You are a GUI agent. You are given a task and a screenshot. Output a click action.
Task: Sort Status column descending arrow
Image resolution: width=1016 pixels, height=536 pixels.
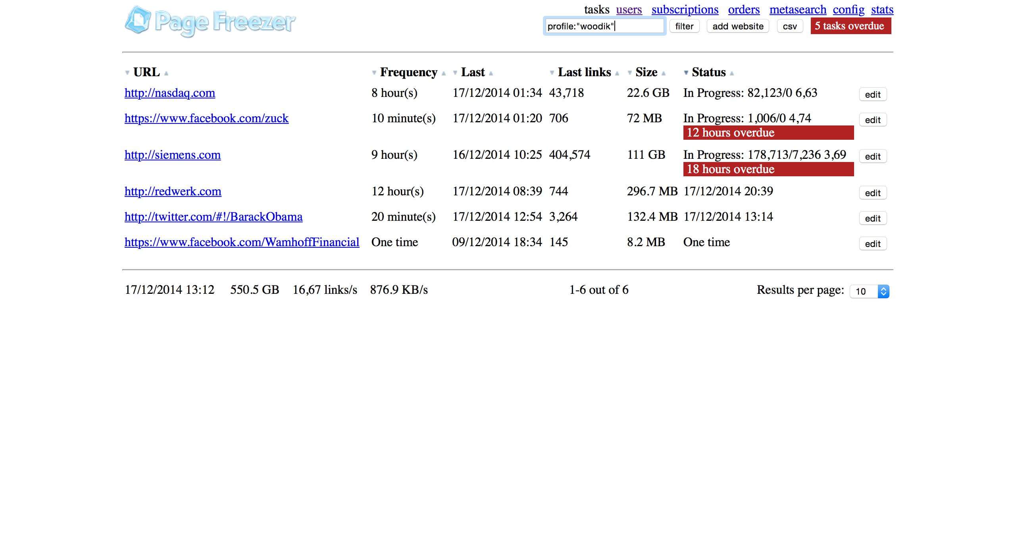click(686, 73)
